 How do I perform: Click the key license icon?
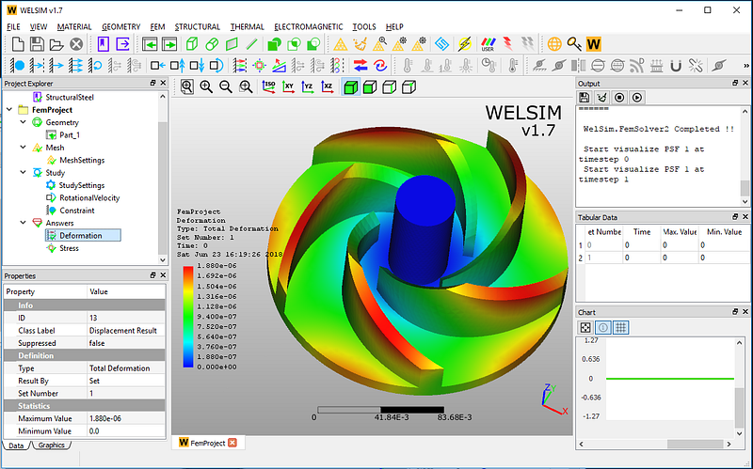574,44
